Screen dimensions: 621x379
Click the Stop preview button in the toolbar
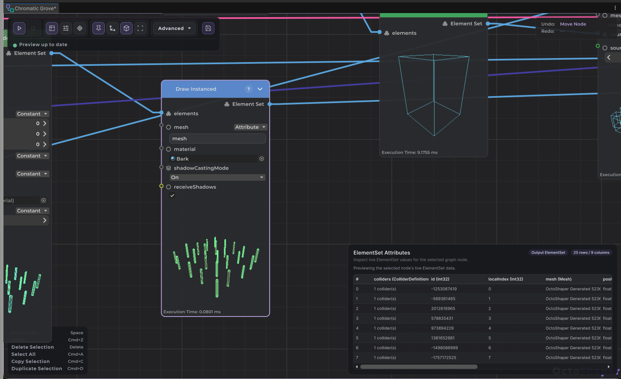(33, 28)
